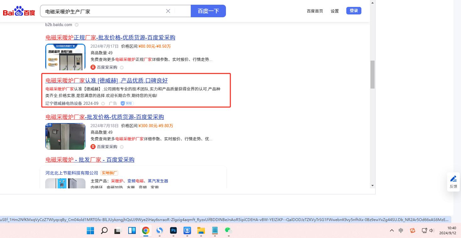The image size is (461, 238).
Task: Open 设置 menu in top navigation
Action: [x=335, y=11]
